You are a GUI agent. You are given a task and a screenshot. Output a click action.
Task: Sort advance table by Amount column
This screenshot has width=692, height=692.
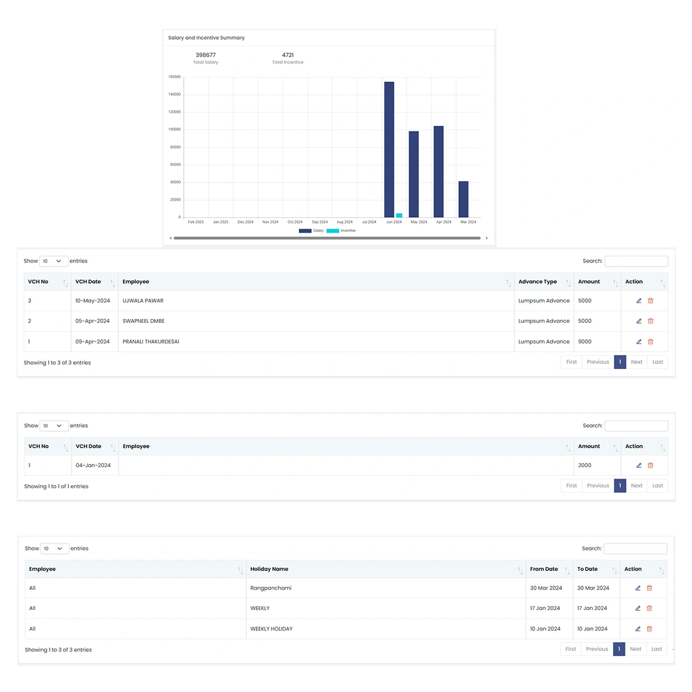pyautogui.click(x=598, y=281)
